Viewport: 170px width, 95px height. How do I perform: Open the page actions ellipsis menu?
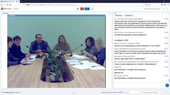[x=144, y=5]
